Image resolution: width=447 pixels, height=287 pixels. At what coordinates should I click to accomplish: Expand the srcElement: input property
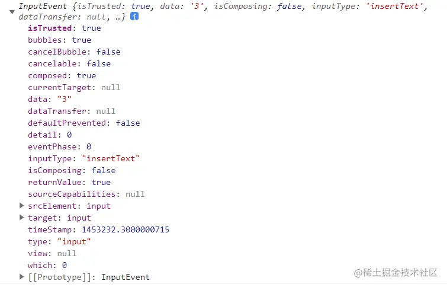tap(21, 206)
